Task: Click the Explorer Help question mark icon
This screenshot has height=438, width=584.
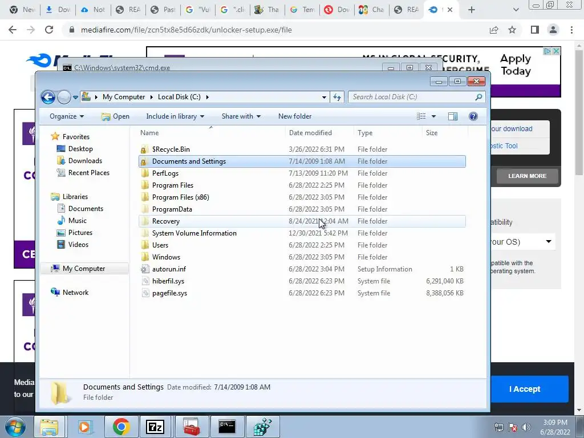Action: click(x=473, y=116)
